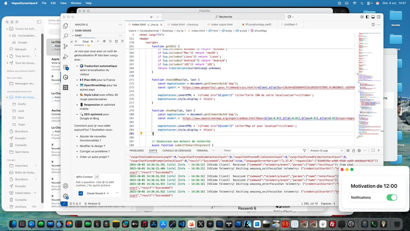The image size is (410, 231).
Task: Clear output with the list icon
Action: [348, 151]
